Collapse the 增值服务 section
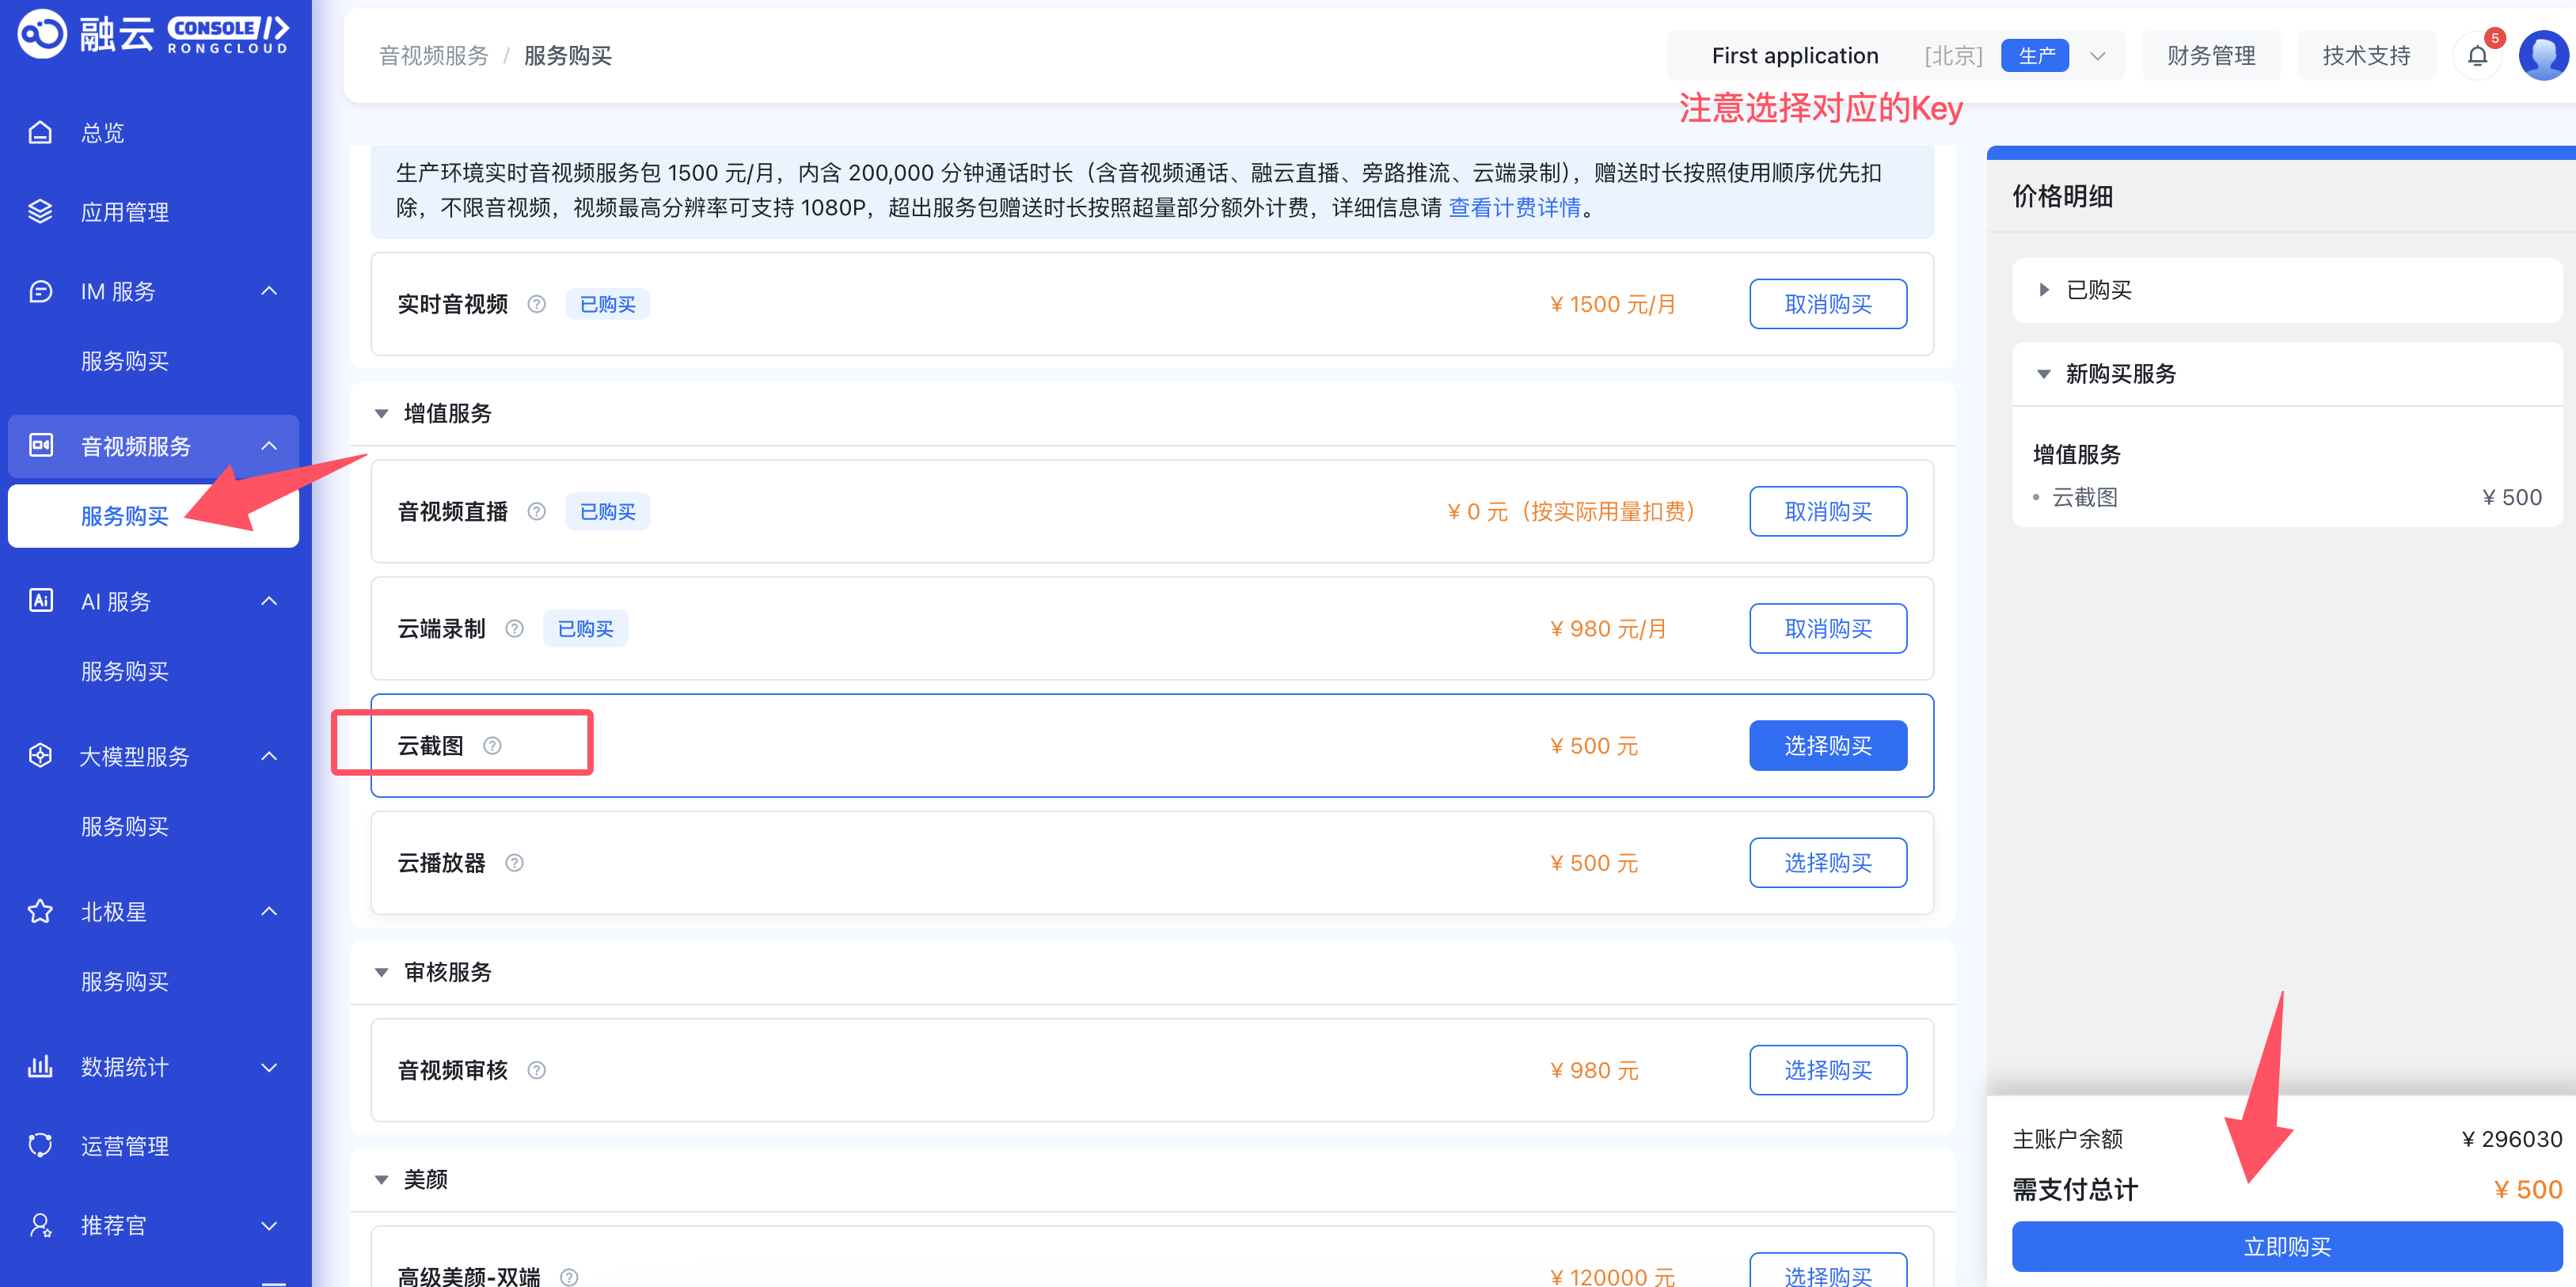2576x1287 pixels. click(382, 413)
